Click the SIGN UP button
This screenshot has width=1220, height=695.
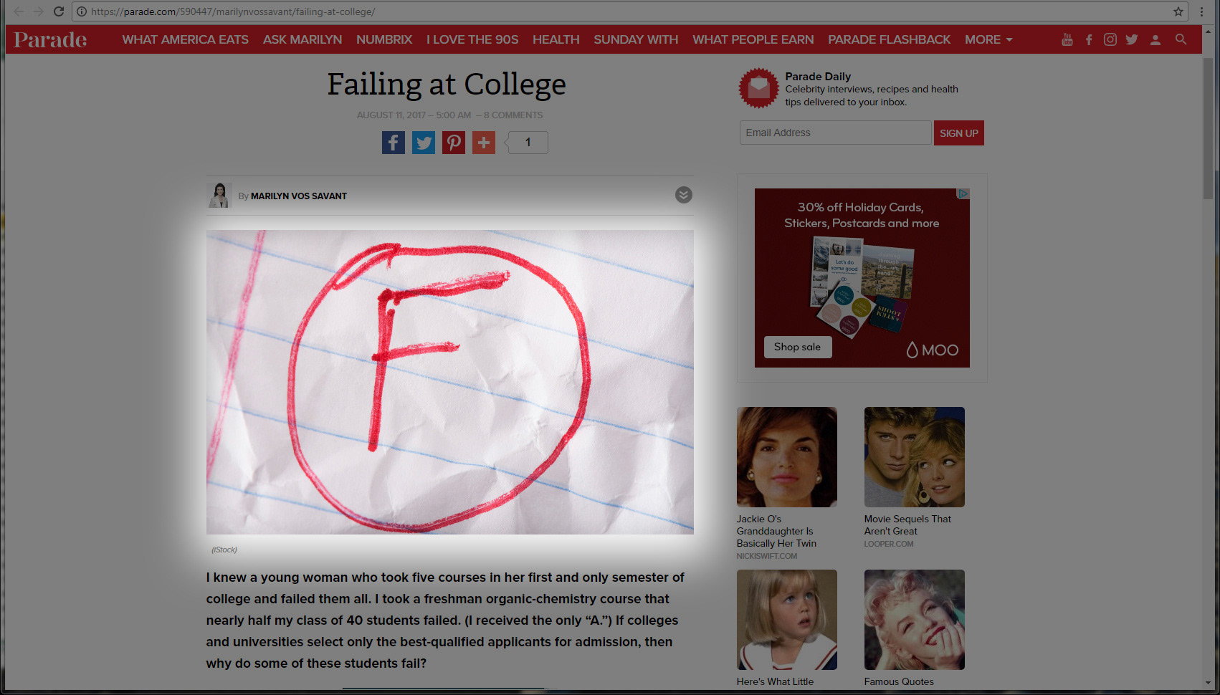point(958,133)
